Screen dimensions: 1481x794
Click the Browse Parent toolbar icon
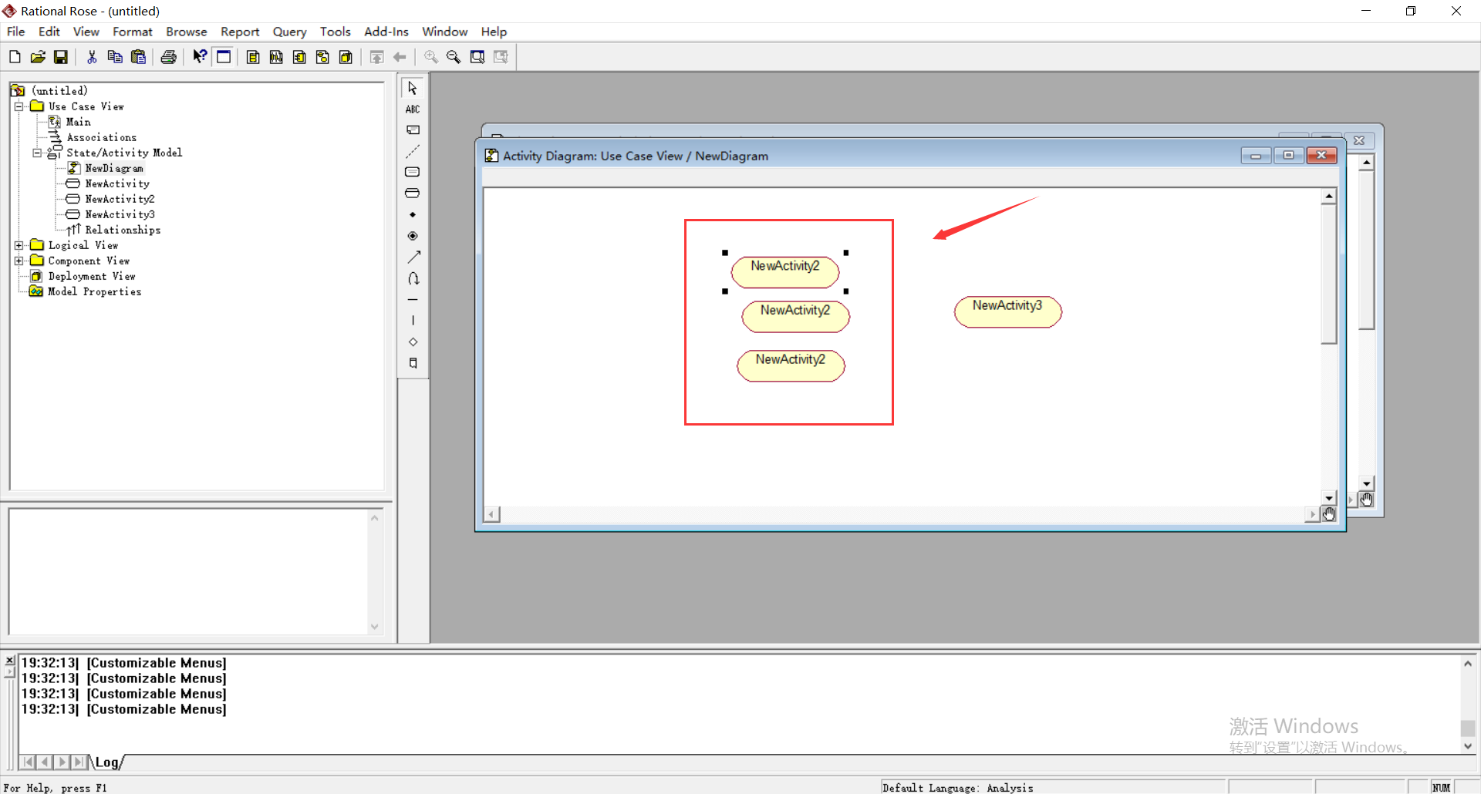(376, 57)
